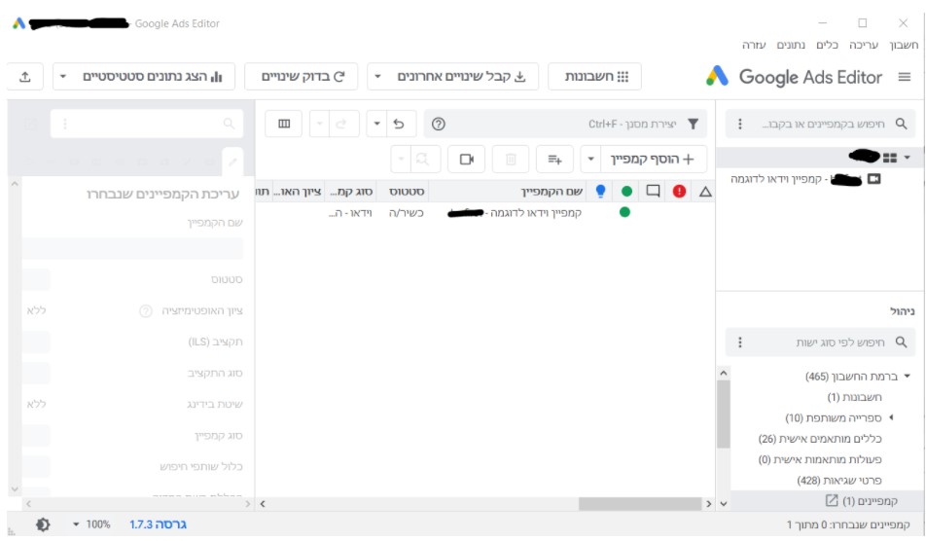Click the delete trash icon
This screenshot has width=926, height=541.
[x=511, y=159]
